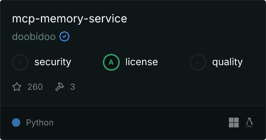Click the security grade dash circle
Viewport: 266px width, 140px height.
pos(20,62)
